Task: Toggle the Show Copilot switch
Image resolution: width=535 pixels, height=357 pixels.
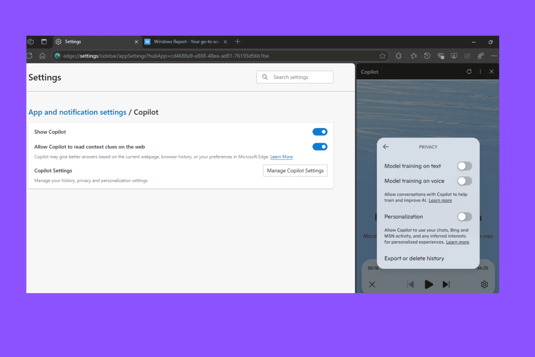Action: tap(320, 132)
